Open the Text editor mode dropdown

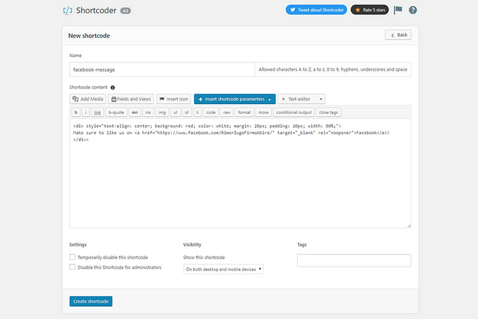[301, 99]
